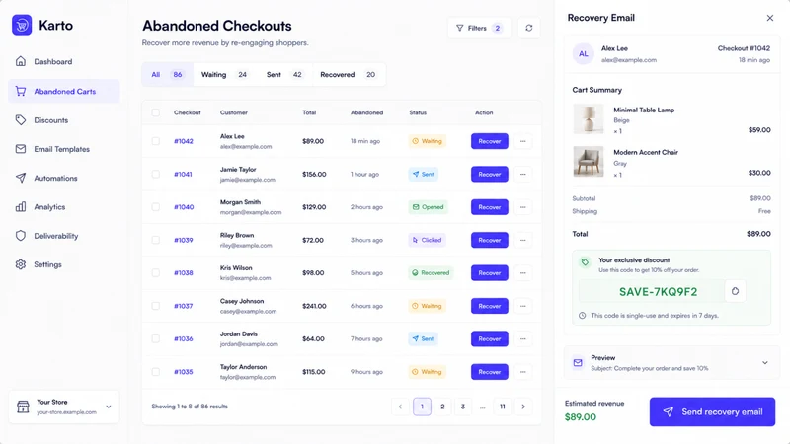Go to results page 2
Image resolution: width=790 pixels, height=444 pixels.
click(442, 407)
